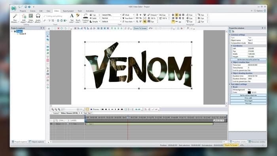This screenshot has width=277, height=156.
Task: Open the Brush color tool
Action: pos(78,18)
